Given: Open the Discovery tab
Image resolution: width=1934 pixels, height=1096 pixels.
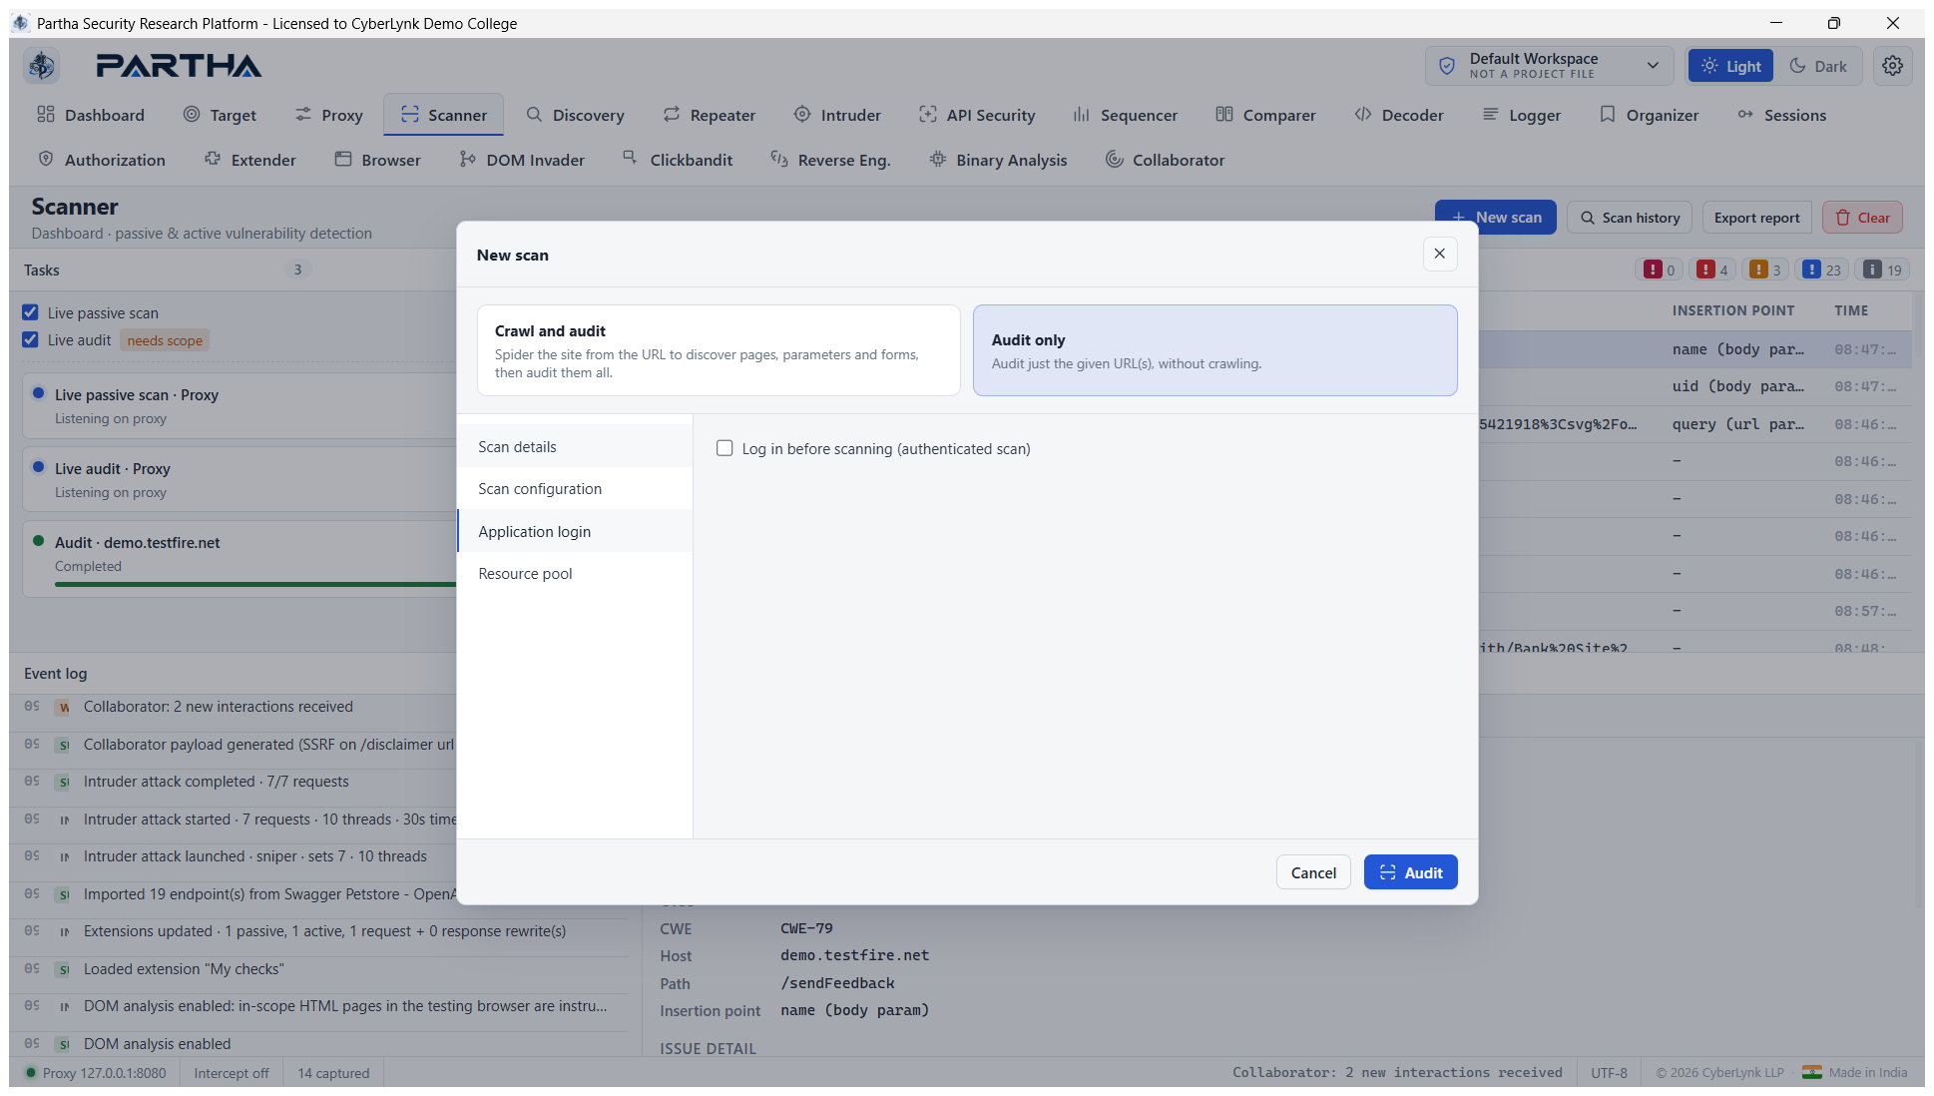Looking at the screenshot, I should [x=575, y=115].
